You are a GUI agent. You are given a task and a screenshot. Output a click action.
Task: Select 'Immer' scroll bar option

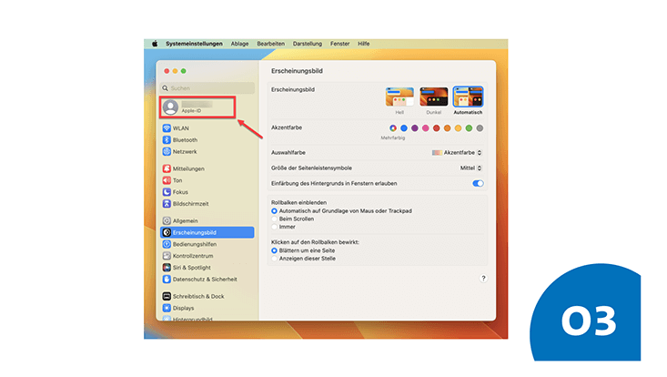point(275,227)
